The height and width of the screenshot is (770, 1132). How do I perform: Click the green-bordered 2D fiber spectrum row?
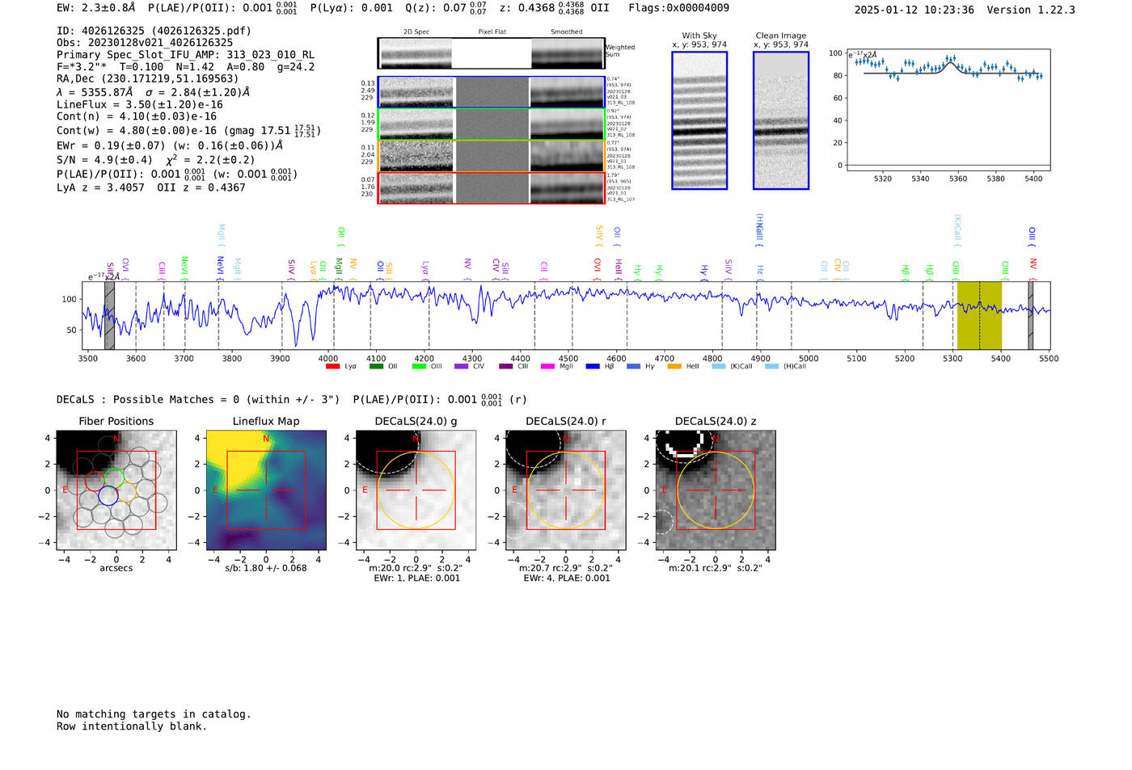click(492, 124)
